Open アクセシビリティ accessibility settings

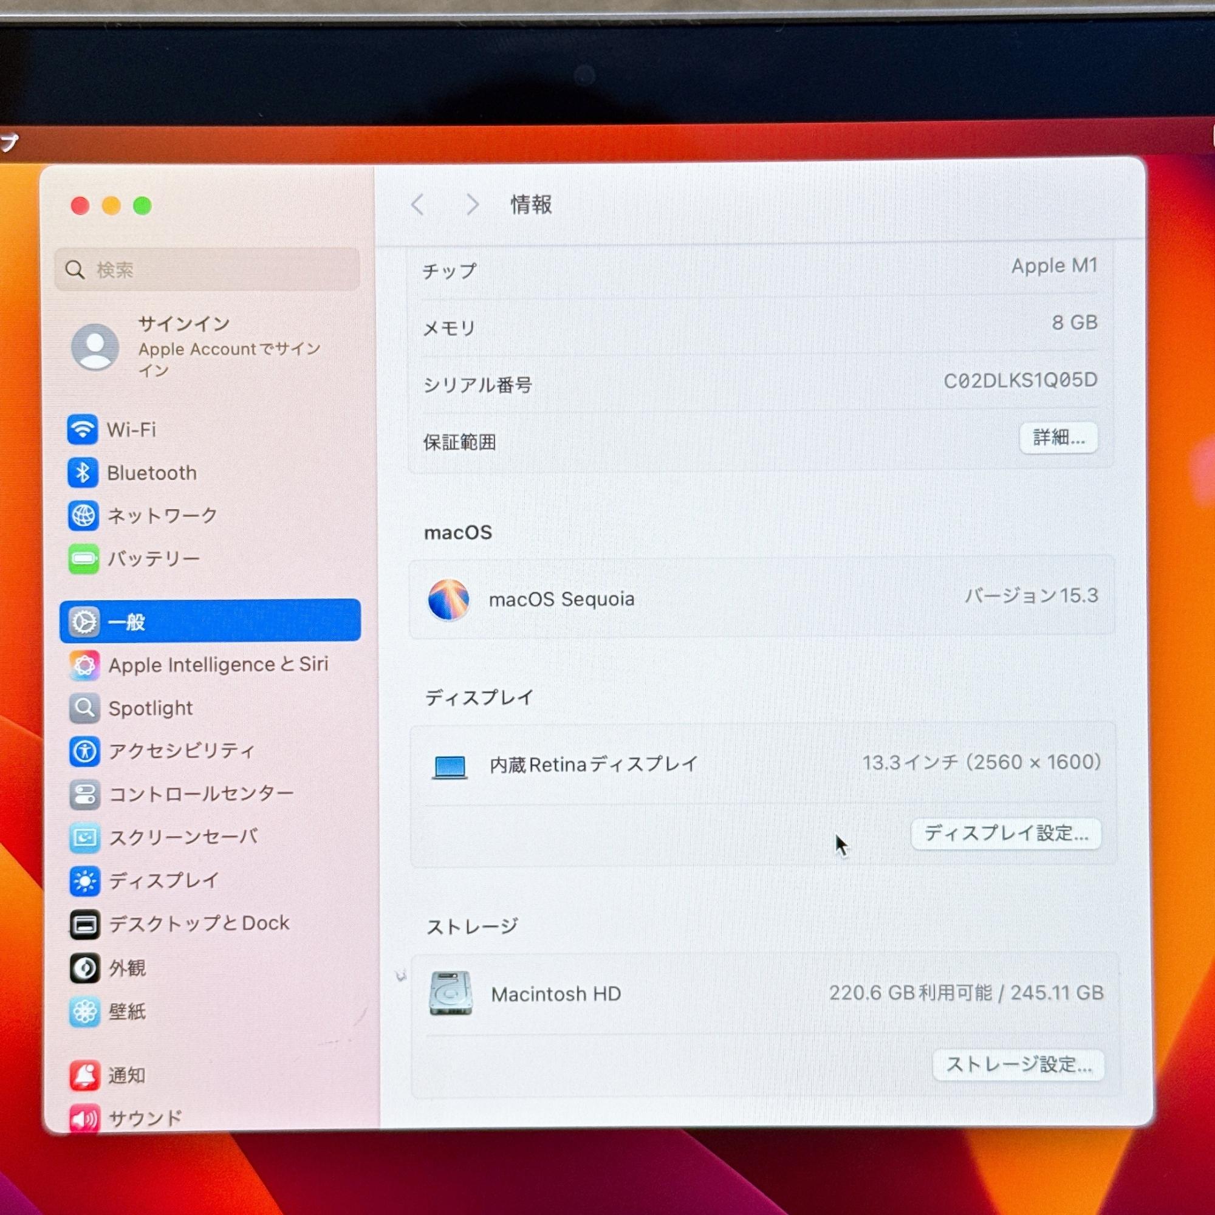(181, 751)
